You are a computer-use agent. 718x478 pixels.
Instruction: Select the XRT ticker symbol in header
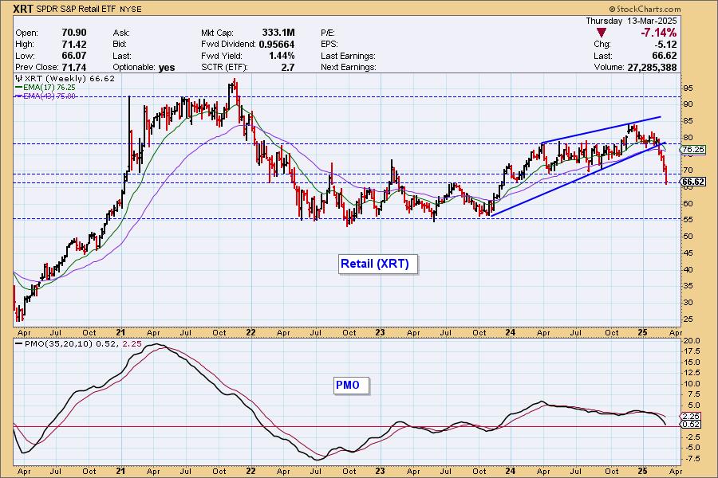23,9
